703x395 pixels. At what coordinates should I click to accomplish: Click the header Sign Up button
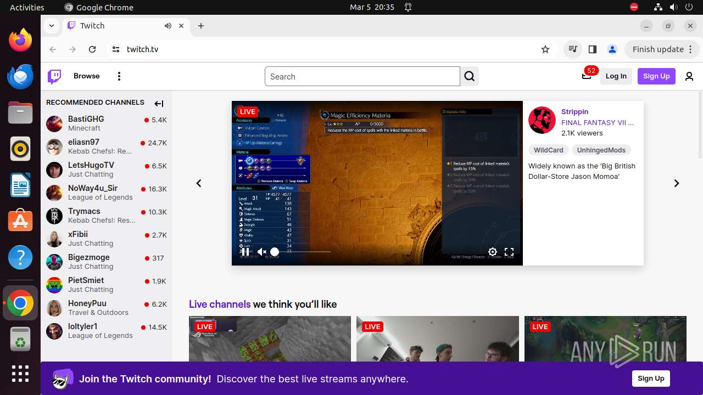[x=656, y=76]
